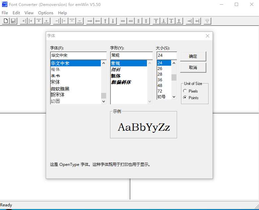This screenshot has width=259, height=210.
Task: Click the Save (floppy disk) toolbar icon
Action: pyautogui.click(x=13, y=21)
